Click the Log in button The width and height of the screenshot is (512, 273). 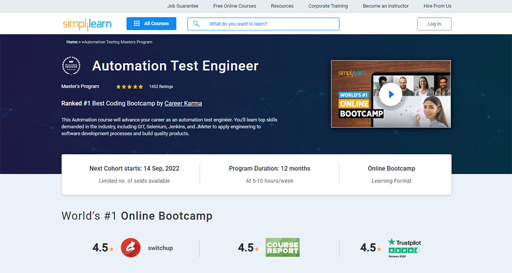(x=434, y=24)
